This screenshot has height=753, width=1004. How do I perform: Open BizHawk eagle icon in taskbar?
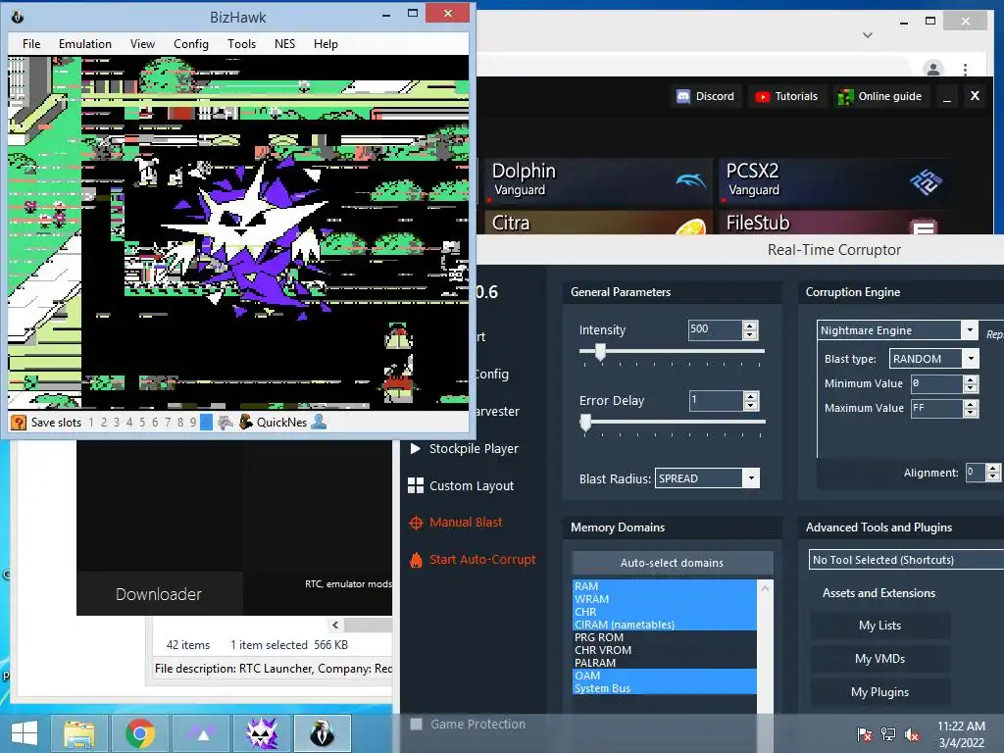pos(322,733)
